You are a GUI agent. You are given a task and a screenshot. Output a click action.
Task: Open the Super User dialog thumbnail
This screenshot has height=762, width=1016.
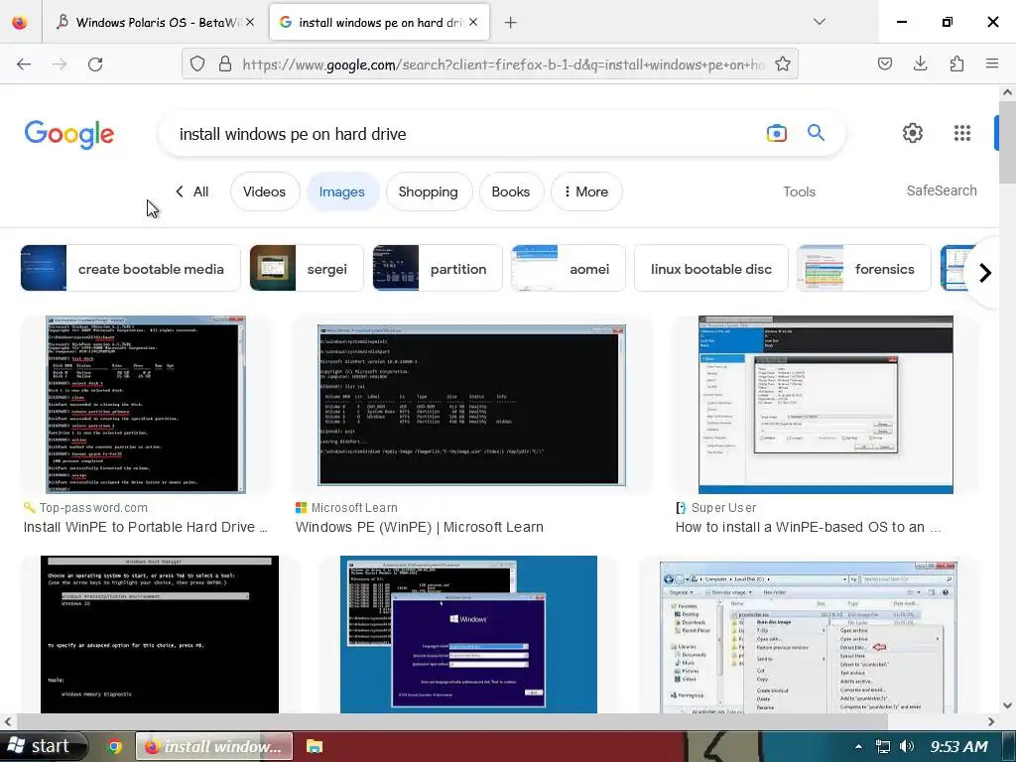(825, 405)
